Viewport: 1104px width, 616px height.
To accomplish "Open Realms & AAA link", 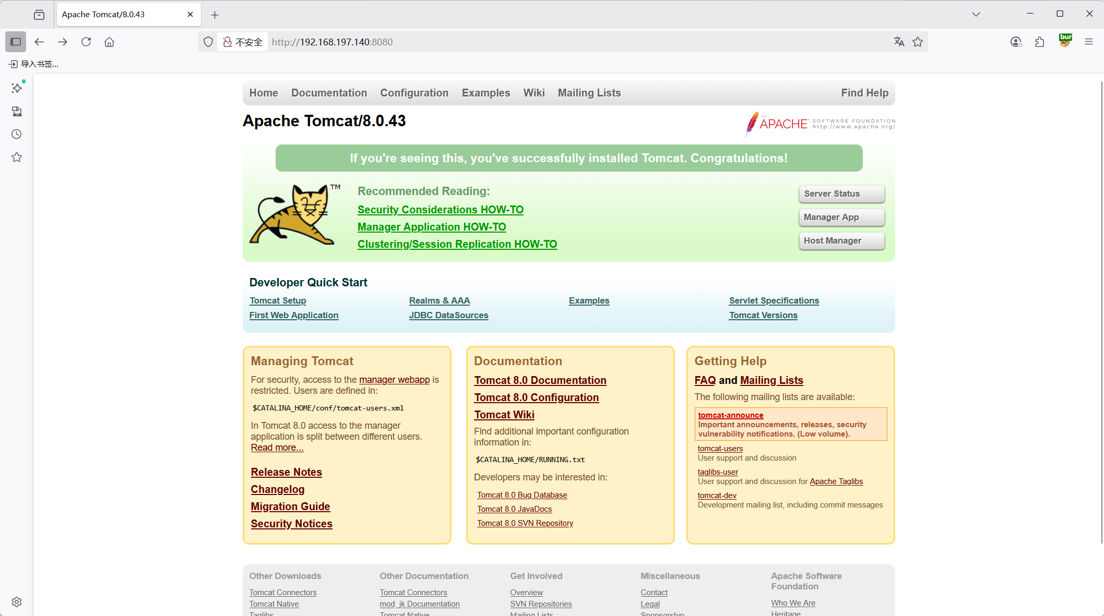I will (x=440, y=300).
